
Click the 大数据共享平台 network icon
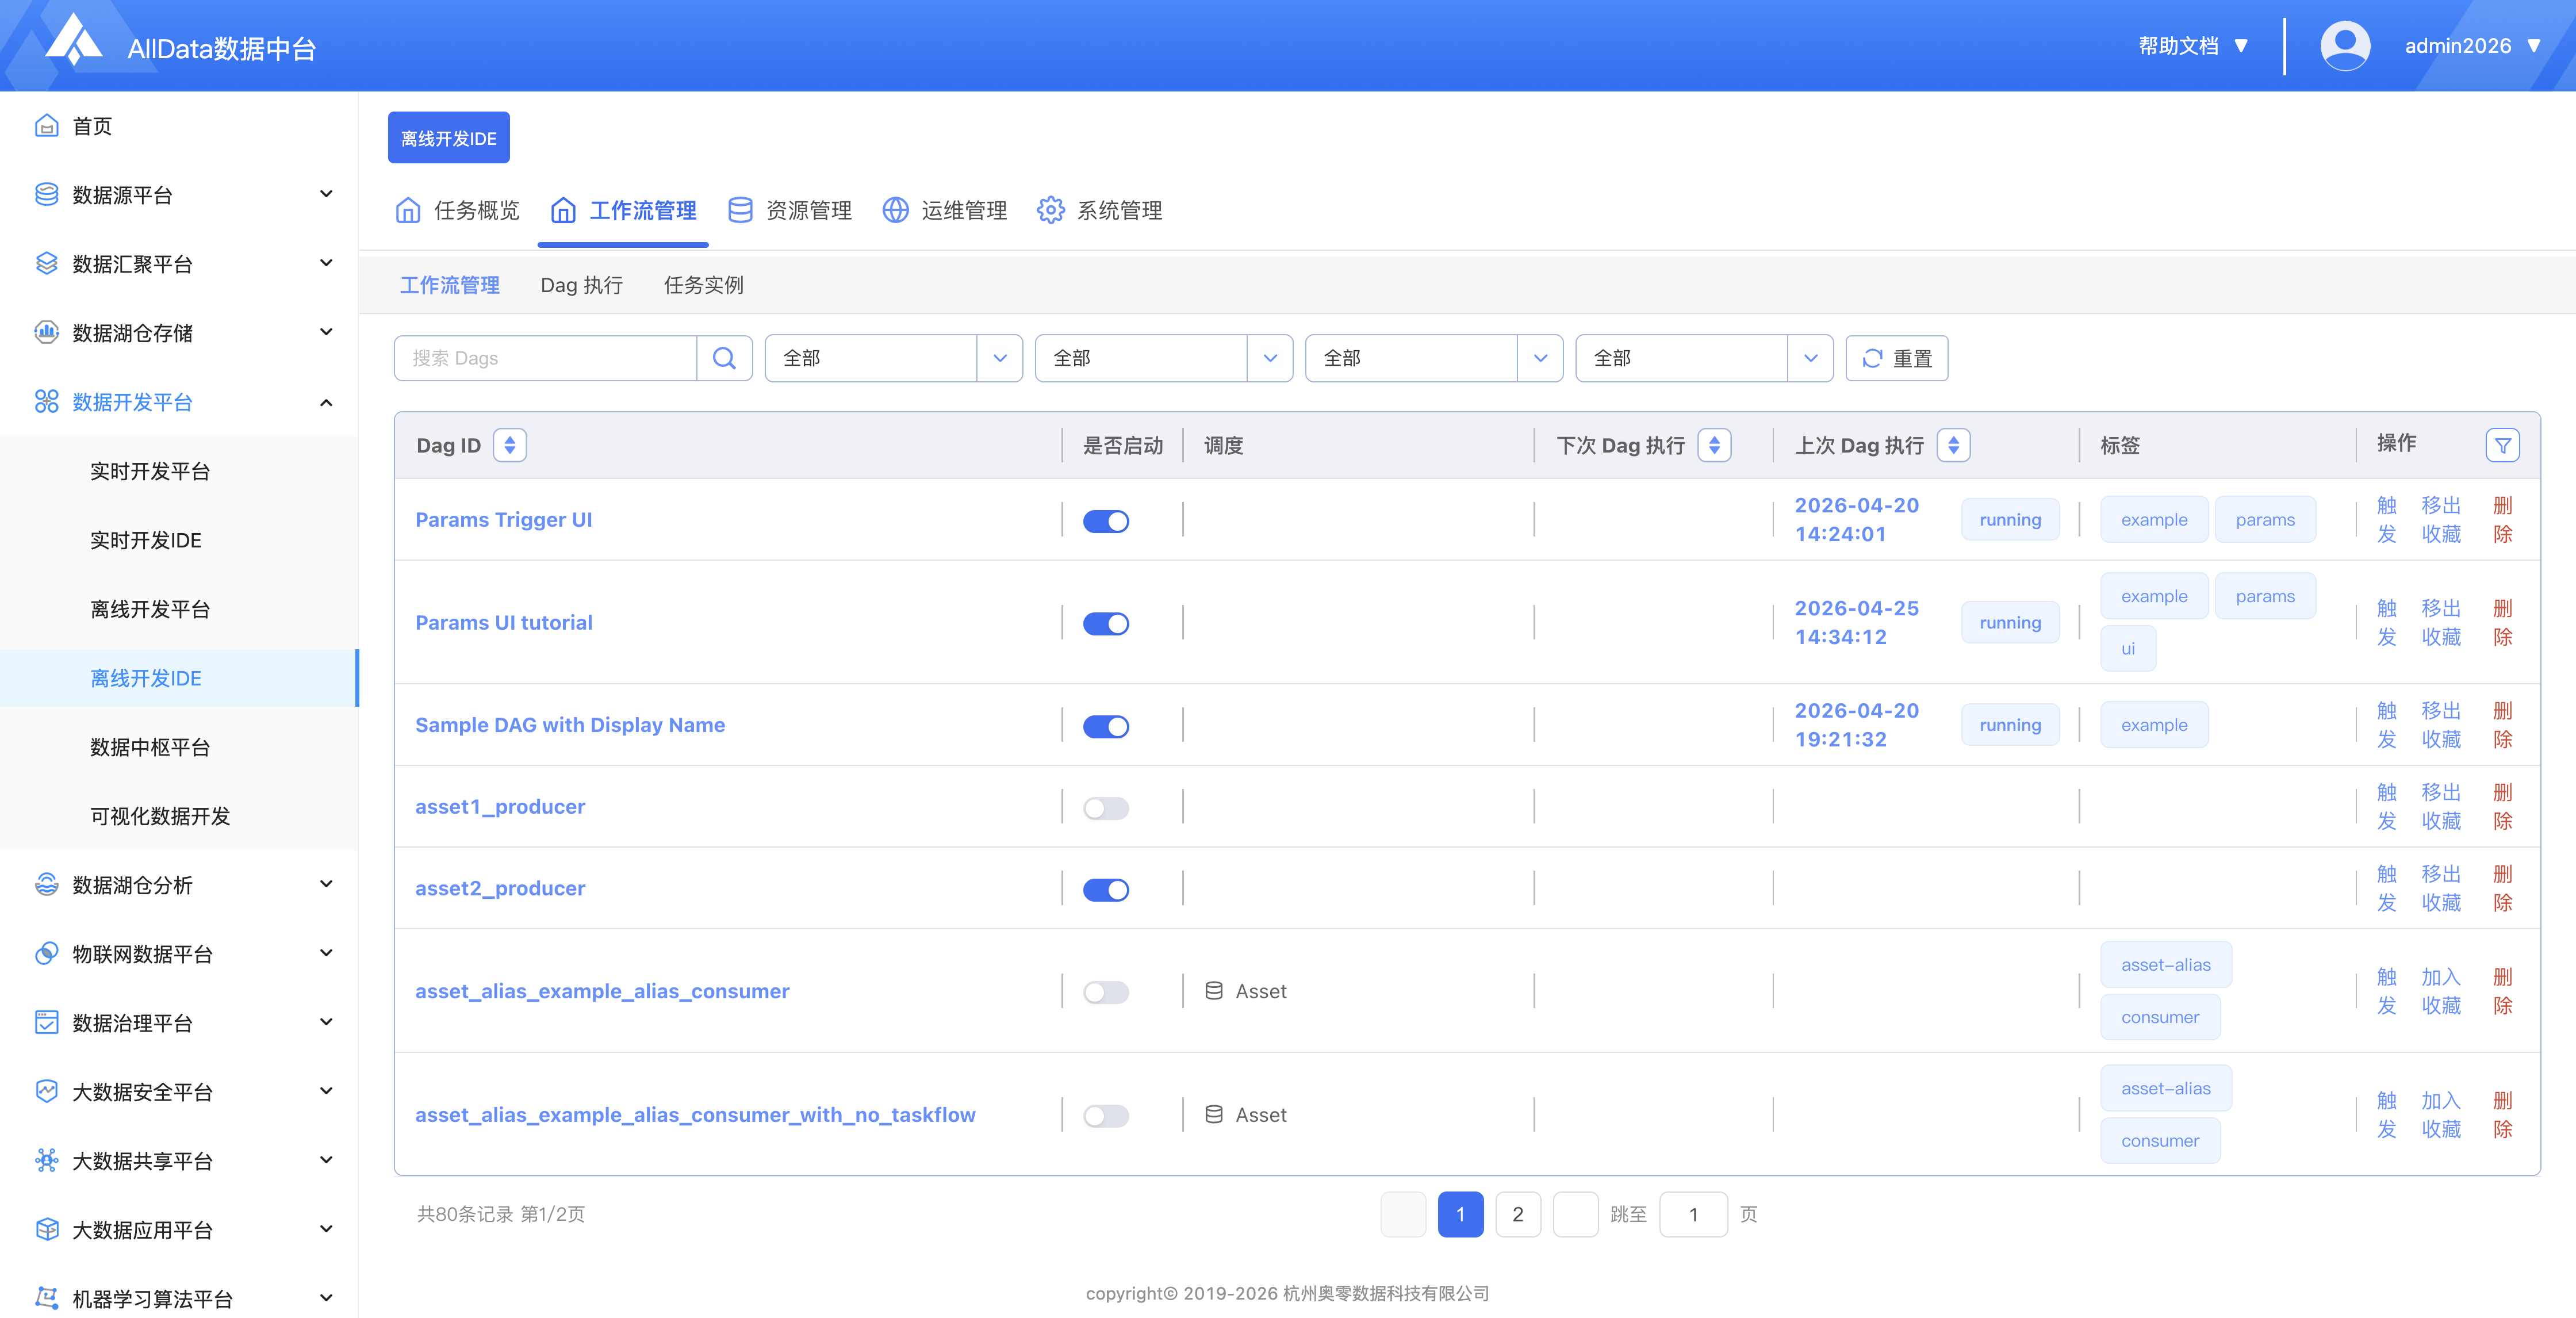coord(46,1161)
